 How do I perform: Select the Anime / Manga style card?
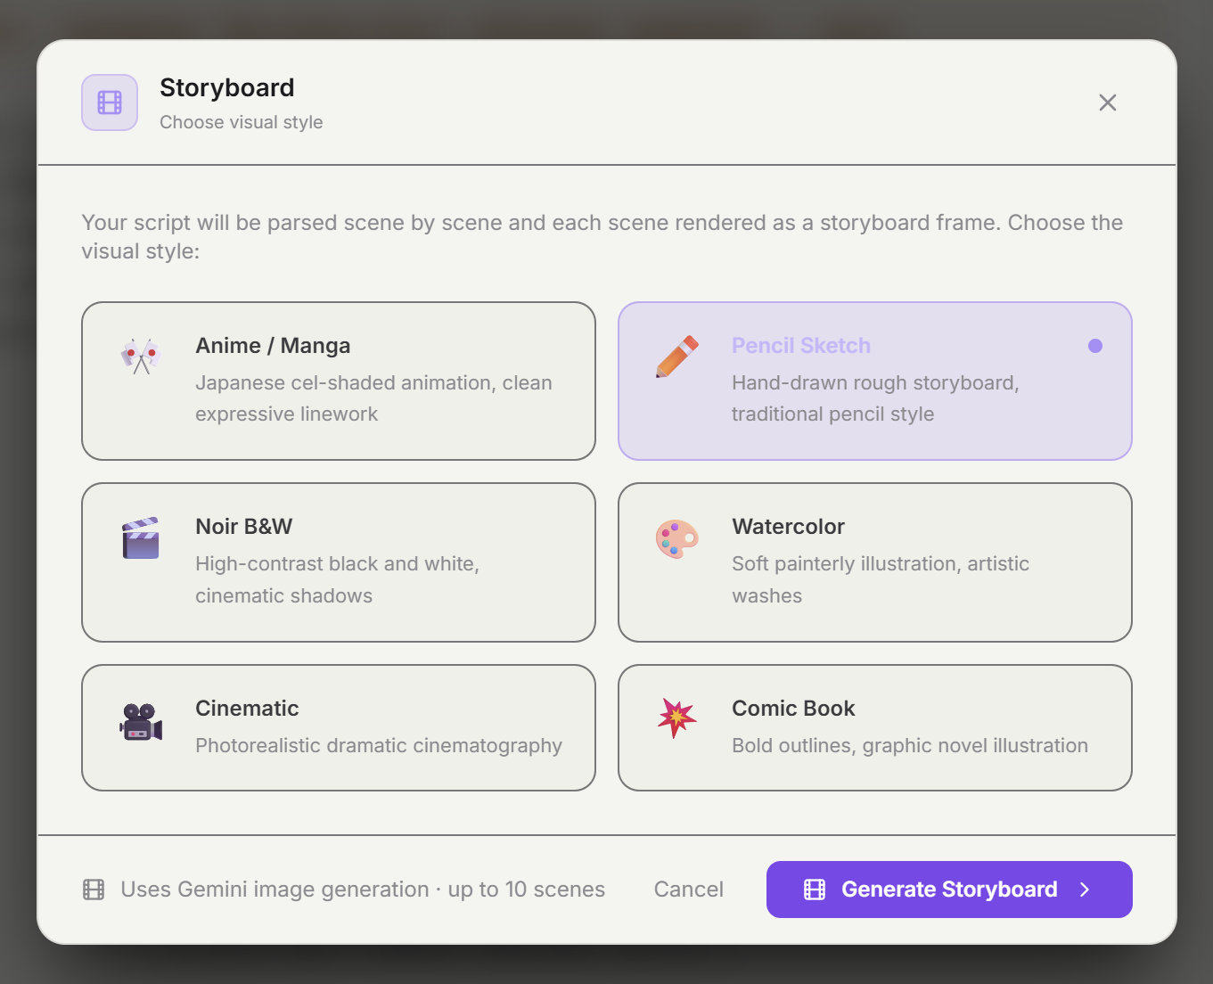point(339,381)
